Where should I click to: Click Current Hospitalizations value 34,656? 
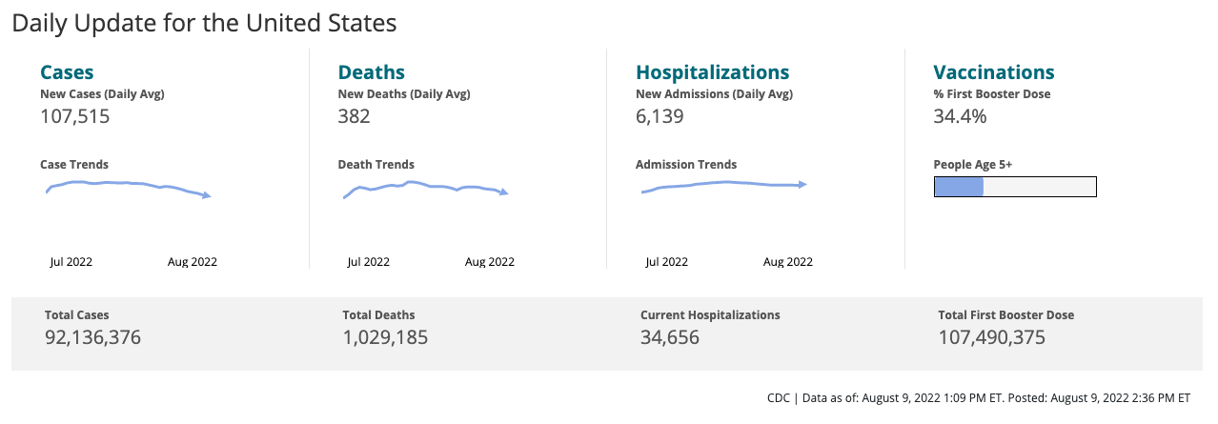[669, 337]
